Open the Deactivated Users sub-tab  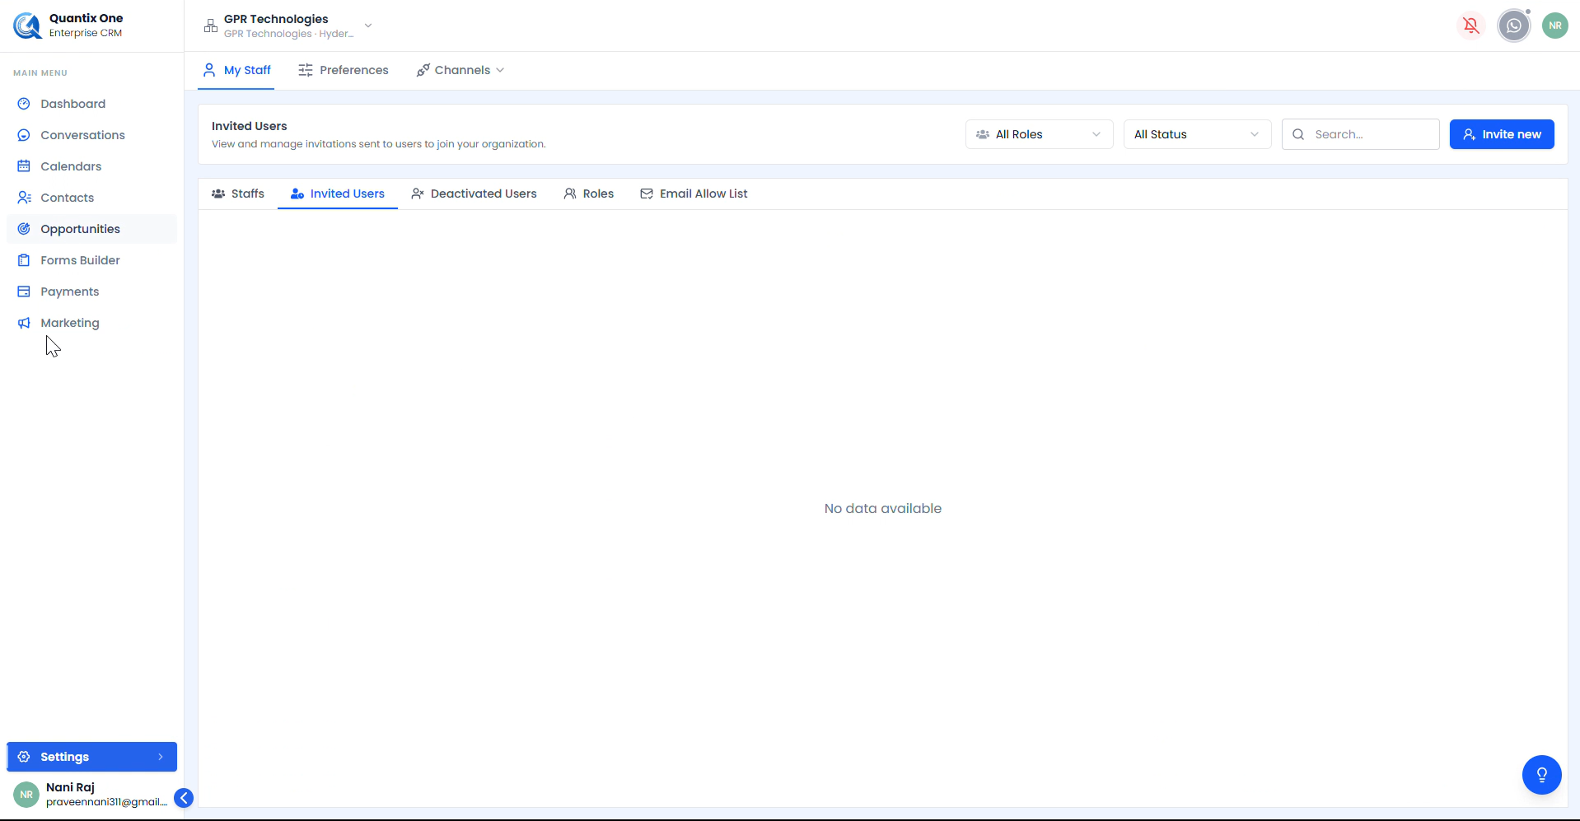coord(474,194)
